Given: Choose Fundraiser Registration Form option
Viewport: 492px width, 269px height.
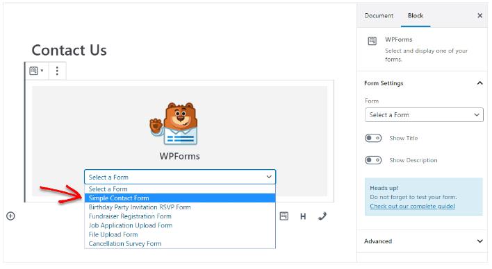Looking at the screenshot, I should (x=180, y=216).
